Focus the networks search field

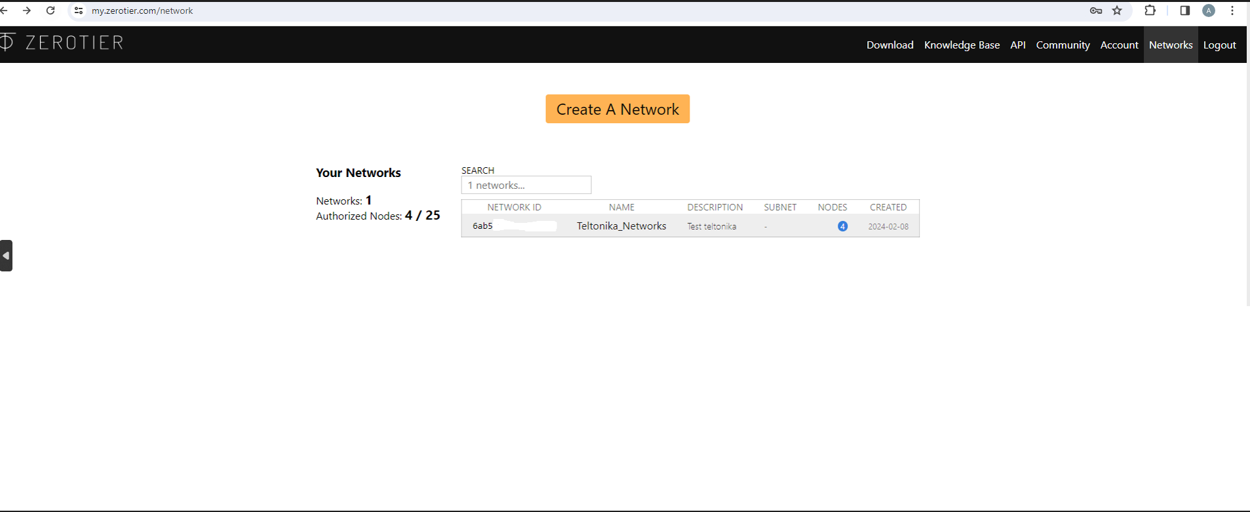point(526,185)
